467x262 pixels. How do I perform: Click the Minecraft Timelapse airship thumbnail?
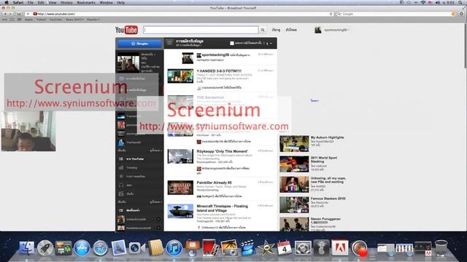click(x=180, y=211)
